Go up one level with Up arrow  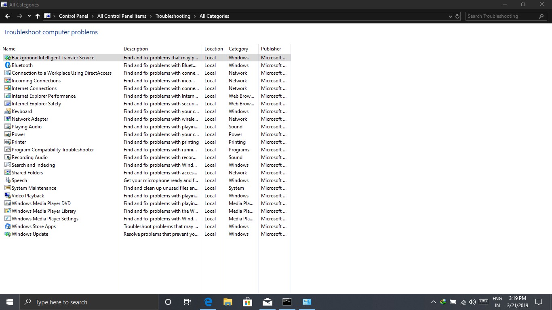(38, 16)
